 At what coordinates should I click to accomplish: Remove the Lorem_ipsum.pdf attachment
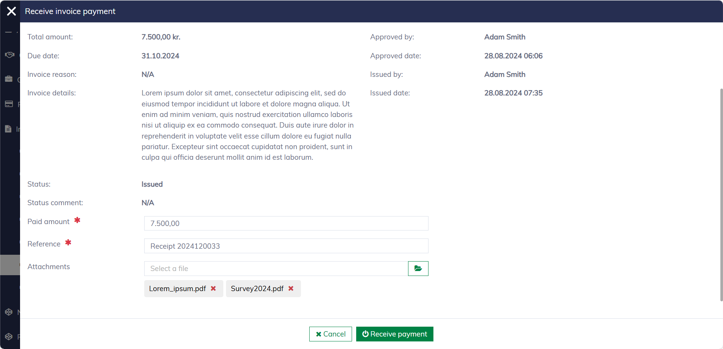pos(213,288)
